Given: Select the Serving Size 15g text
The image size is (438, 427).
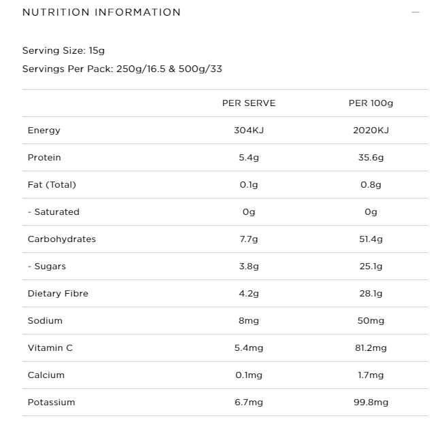Looking at the screenshot, I should 63,50.
